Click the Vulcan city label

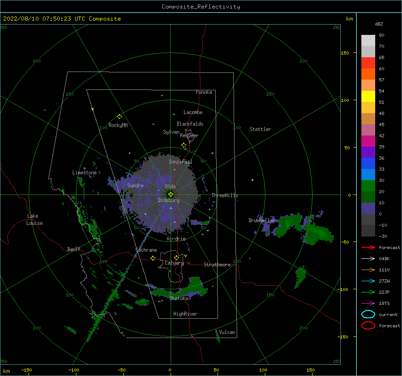pyautogui.click(x=227, y=332)
